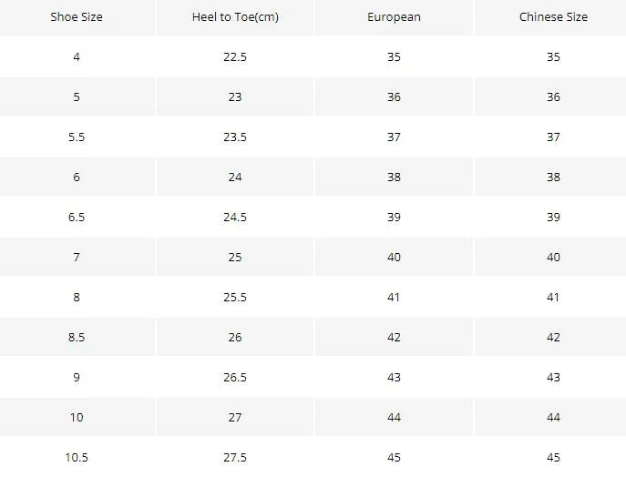Select the 23.5 cm cell
The image size is (626, 477).
(235, 137)
